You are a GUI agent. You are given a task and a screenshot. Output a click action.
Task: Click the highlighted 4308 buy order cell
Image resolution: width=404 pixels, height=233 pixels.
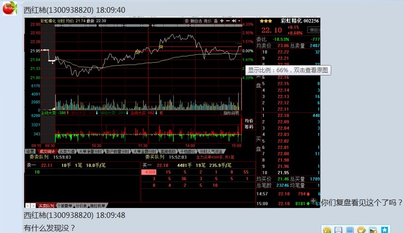(149, 172)
